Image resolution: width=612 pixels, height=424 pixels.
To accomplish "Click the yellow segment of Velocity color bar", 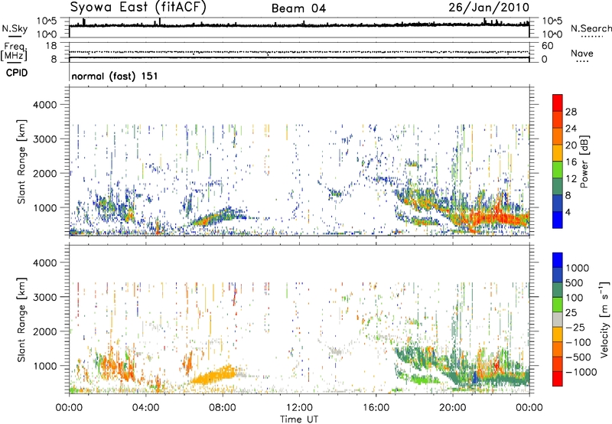I will point(558,334).
